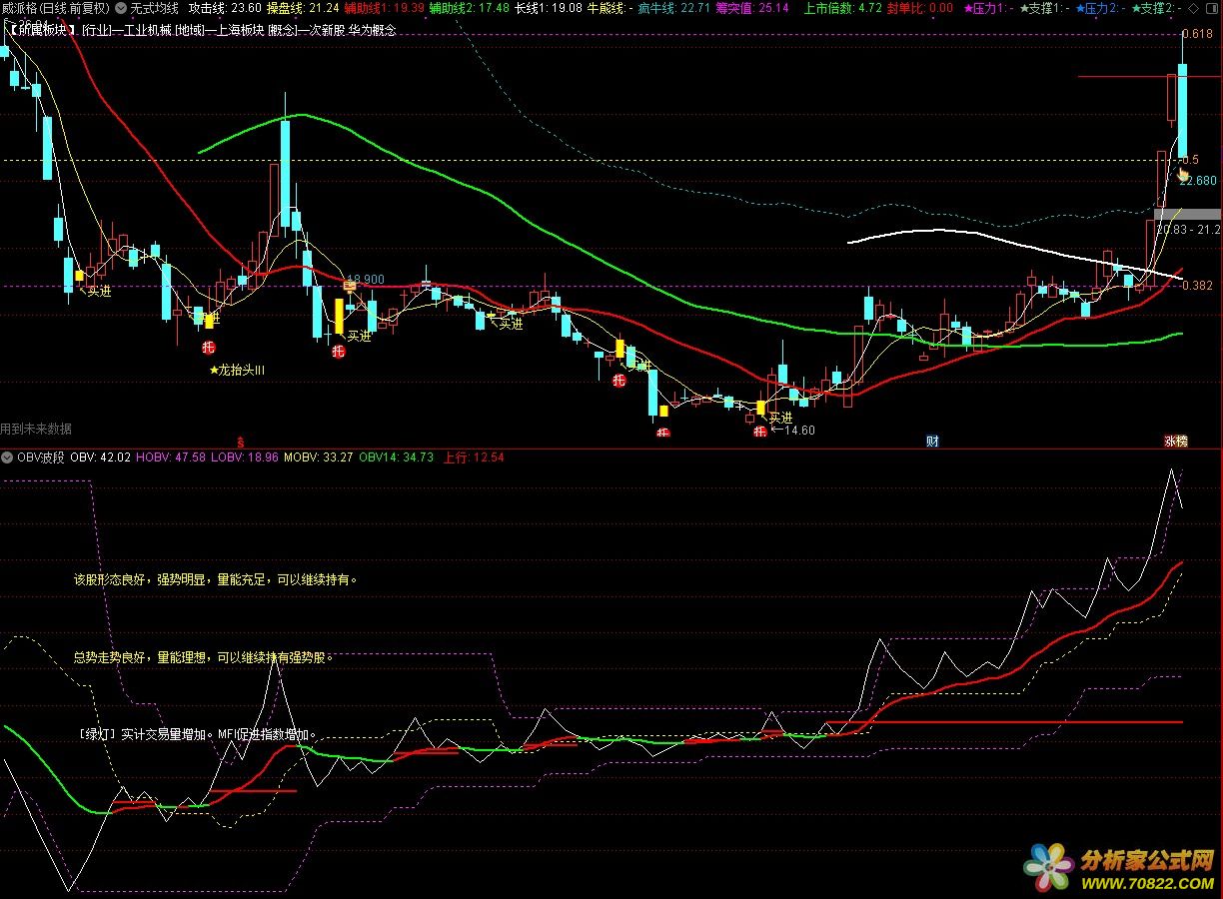This screenshot has height=899, width=1223.
Task: Click the 该股形态良好 advice text line
Action: point(216,578)
